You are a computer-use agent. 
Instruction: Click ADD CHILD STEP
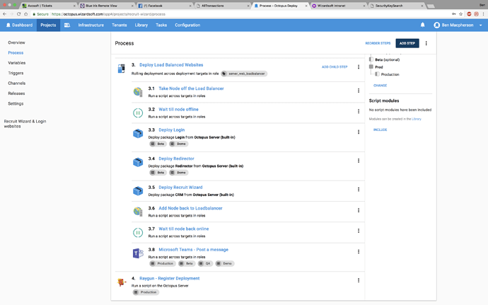coord(335,67)
